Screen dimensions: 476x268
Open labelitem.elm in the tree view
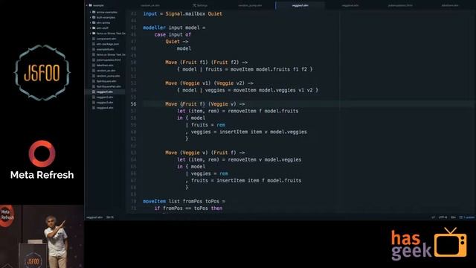[x=105, y=66]
